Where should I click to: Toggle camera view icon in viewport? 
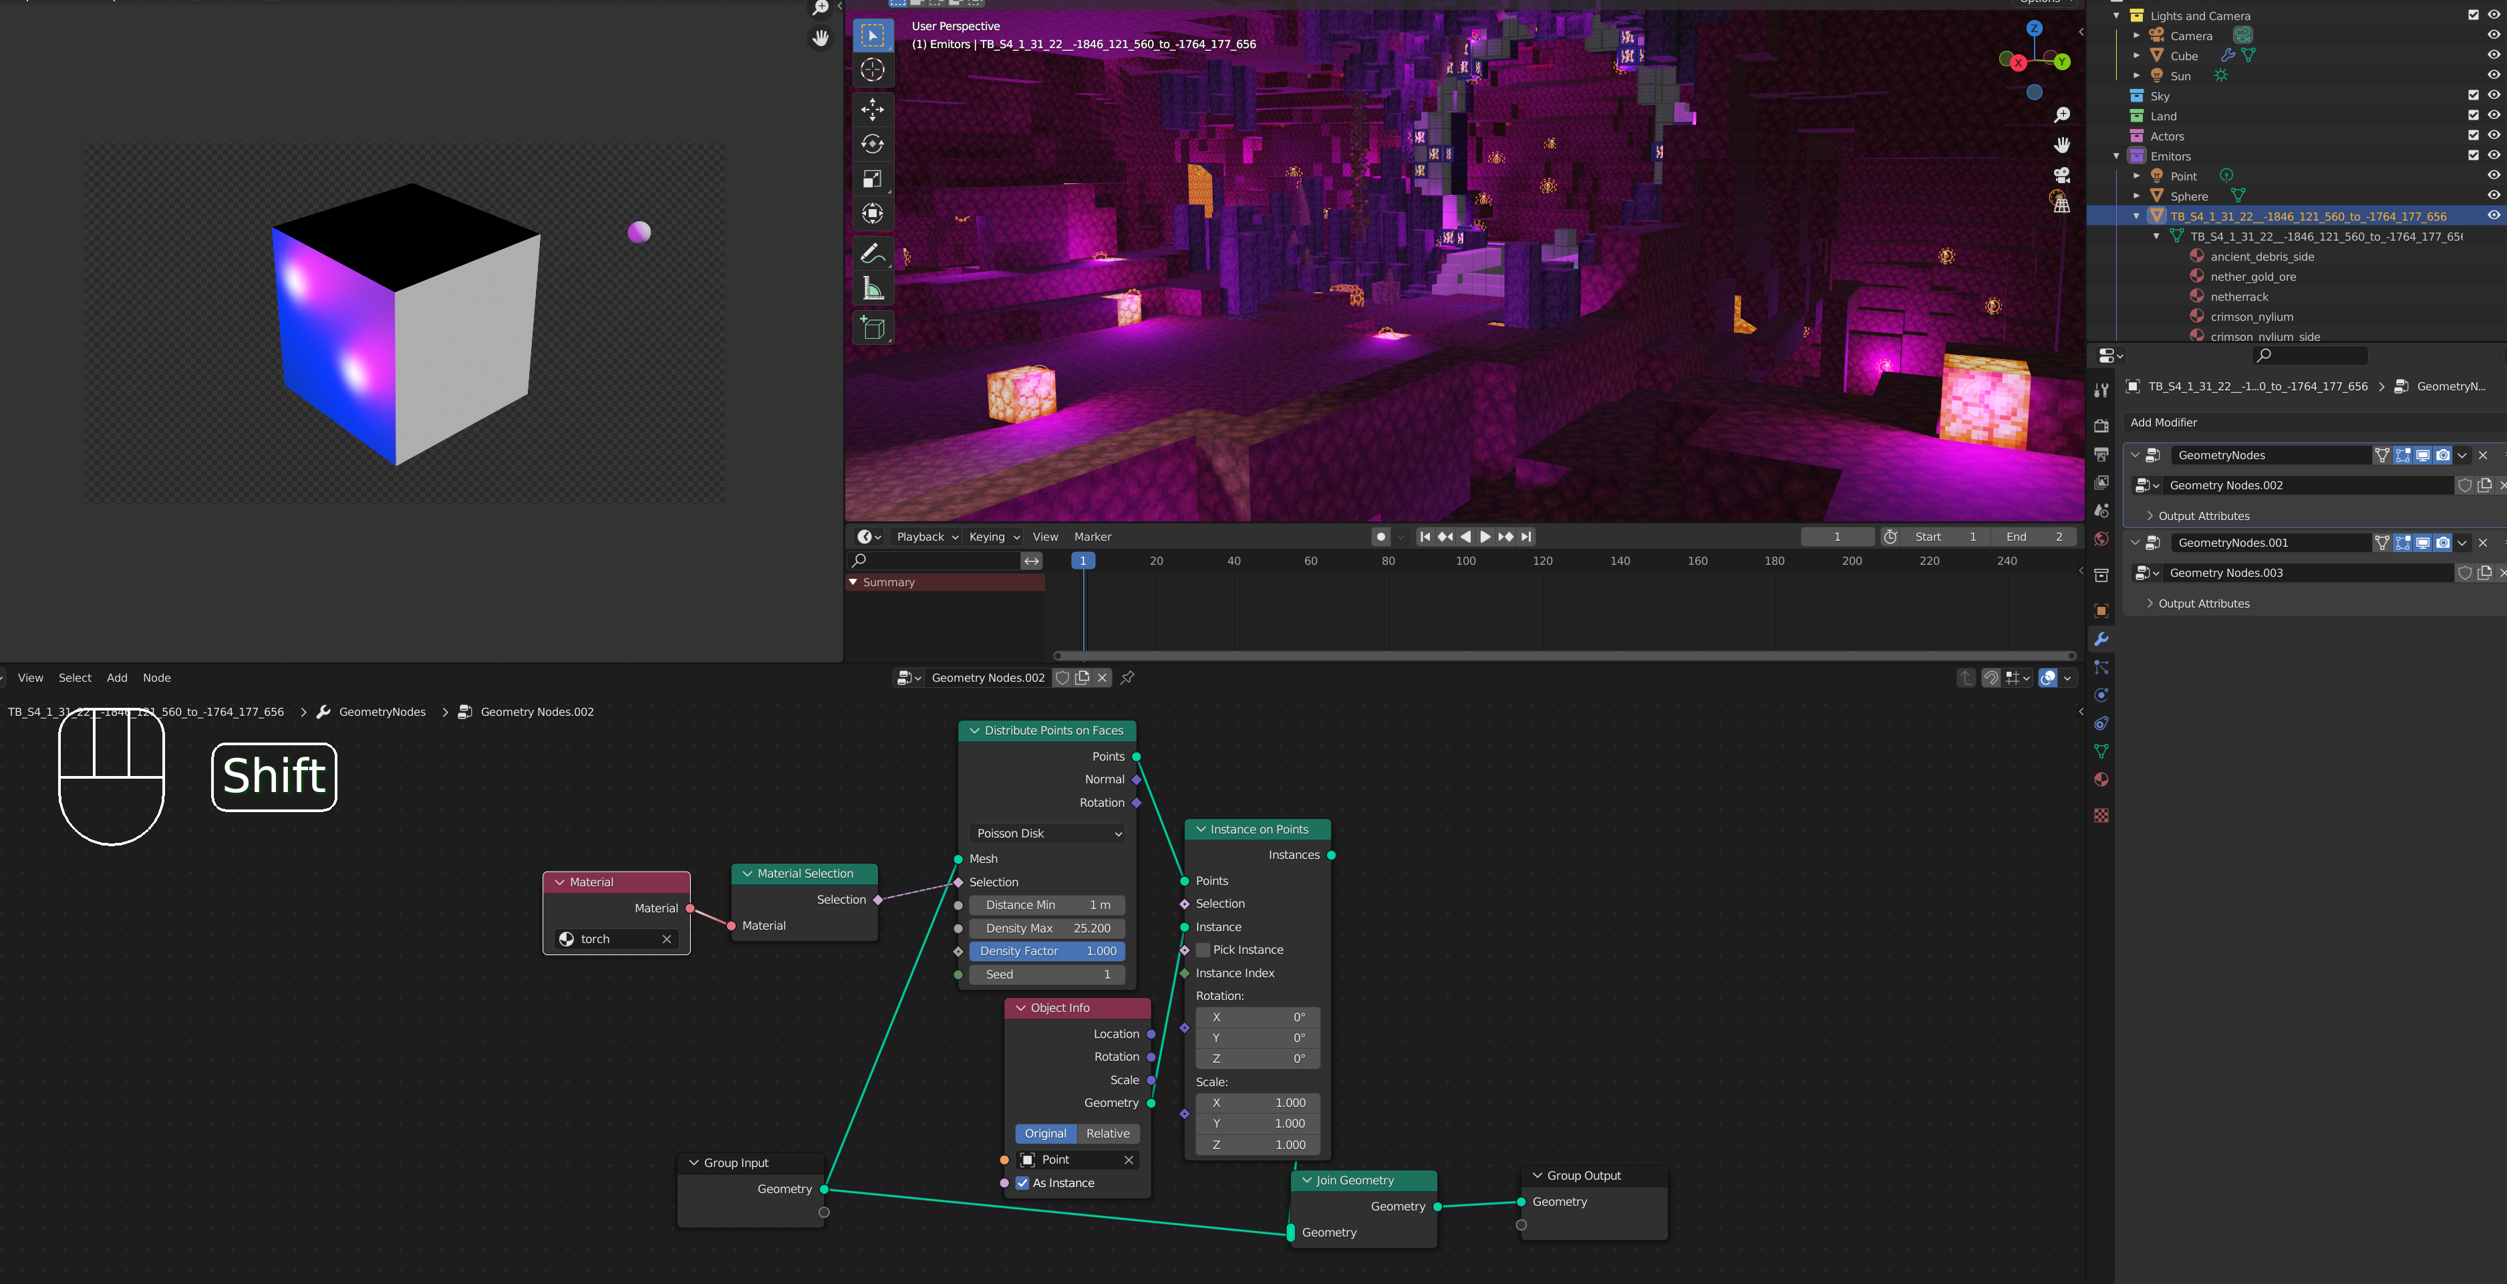coord(2061,175)
